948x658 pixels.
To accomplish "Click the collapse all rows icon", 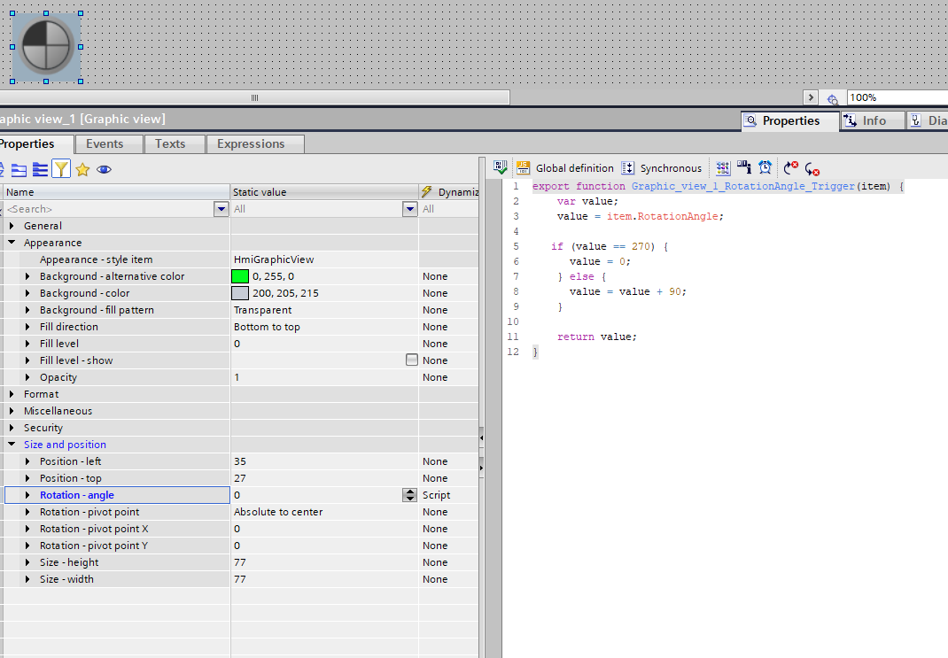I will pos(40,169).
